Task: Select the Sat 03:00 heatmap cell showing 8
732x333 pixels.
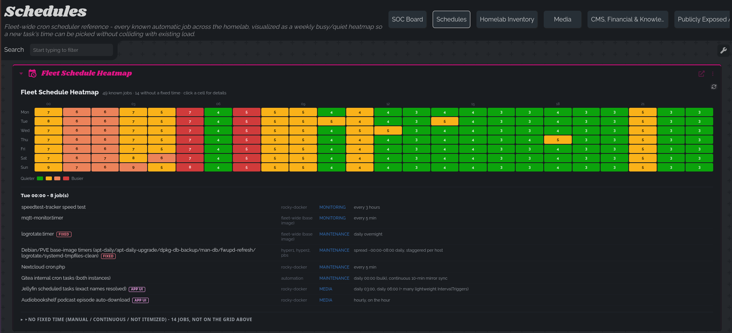Action: click(133, 158)
